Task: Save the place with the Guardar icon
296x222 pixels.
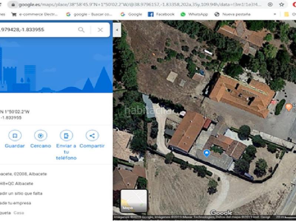Action: (15, 136)
